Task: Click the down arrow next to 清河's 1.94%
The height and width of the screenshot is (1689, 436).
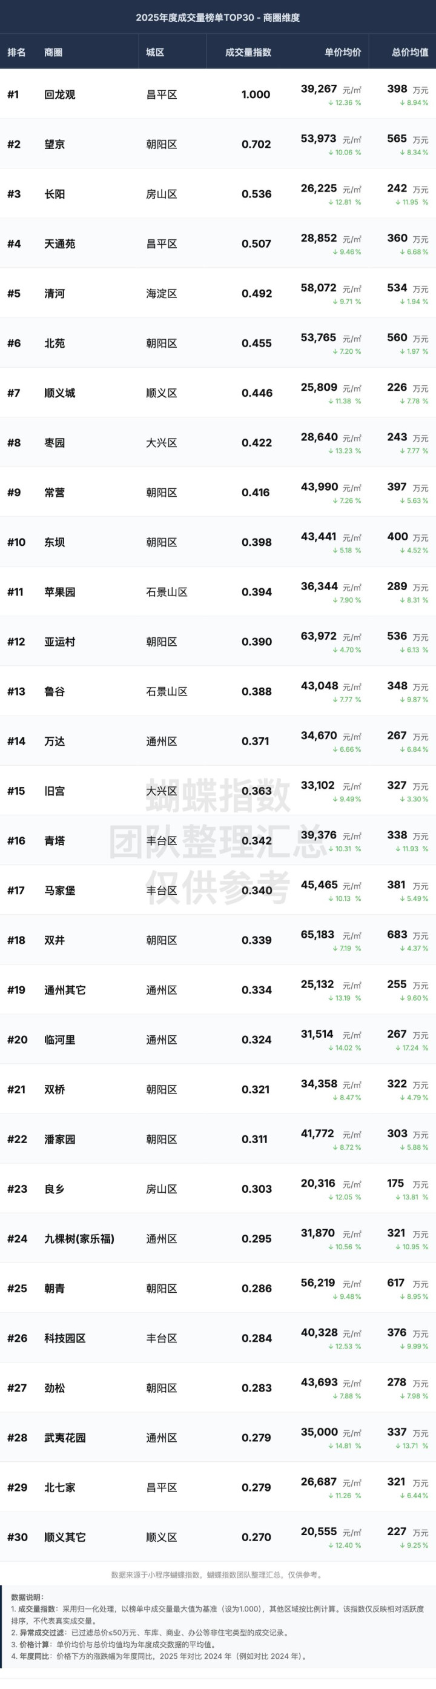Action: pos(402,302)
